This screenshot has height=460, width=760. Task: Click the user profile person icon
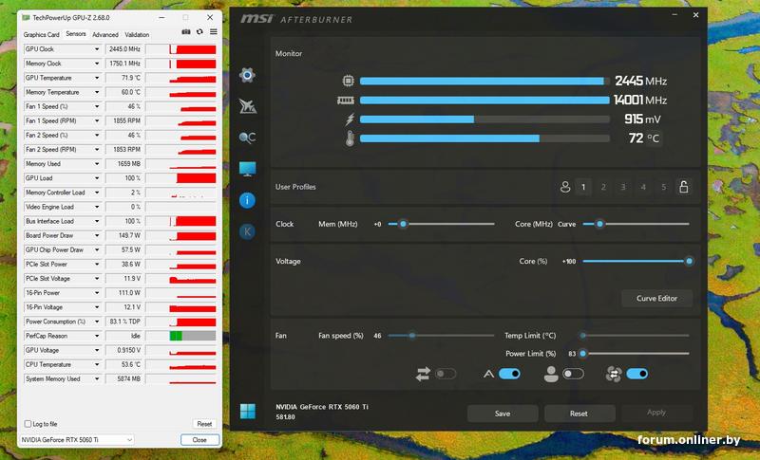[x=564, y=187]
